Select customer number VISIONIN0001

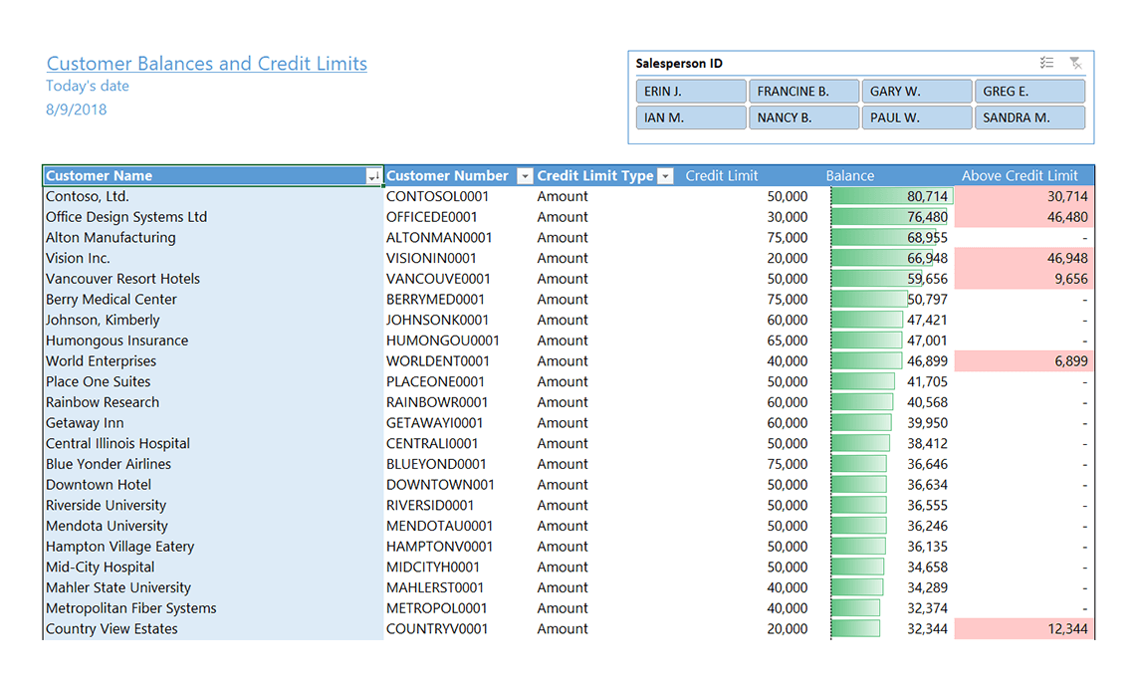[x=431, y=259]
